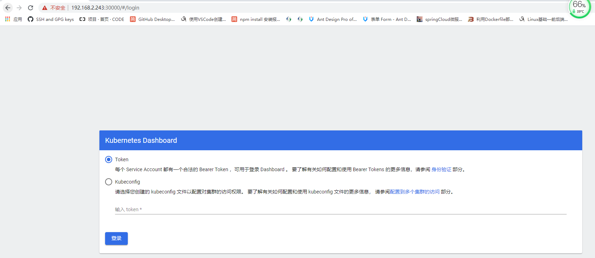Go back with the browser back arrow
The height and width of the screenshot is (258, 595).
[x=8, y=8]
